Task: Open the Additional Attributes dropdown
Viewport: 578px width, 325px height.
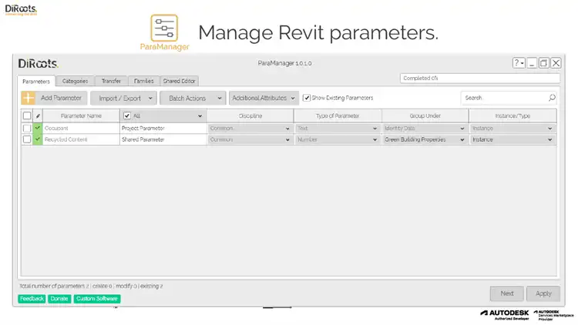Action: (x=264, y=98)
